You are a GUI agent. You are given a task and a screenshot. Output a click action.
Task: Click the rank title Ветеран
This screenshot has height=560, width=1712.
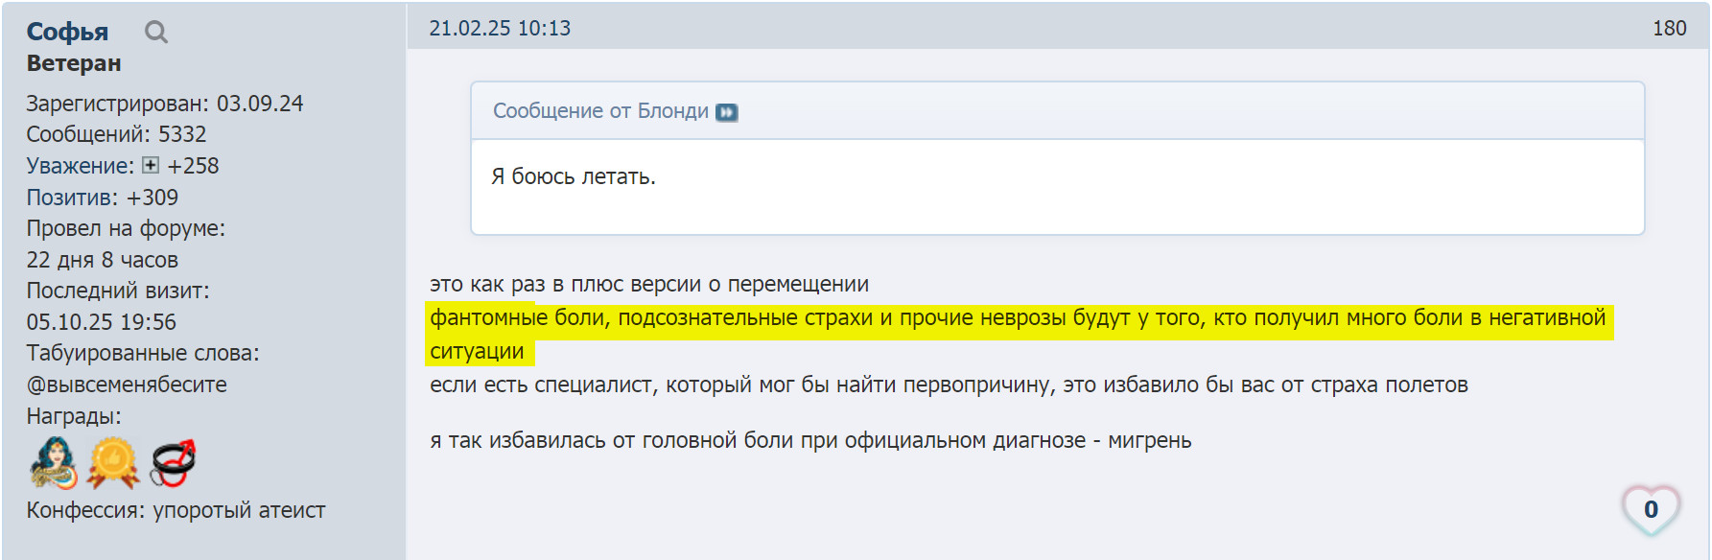(73, 63)
